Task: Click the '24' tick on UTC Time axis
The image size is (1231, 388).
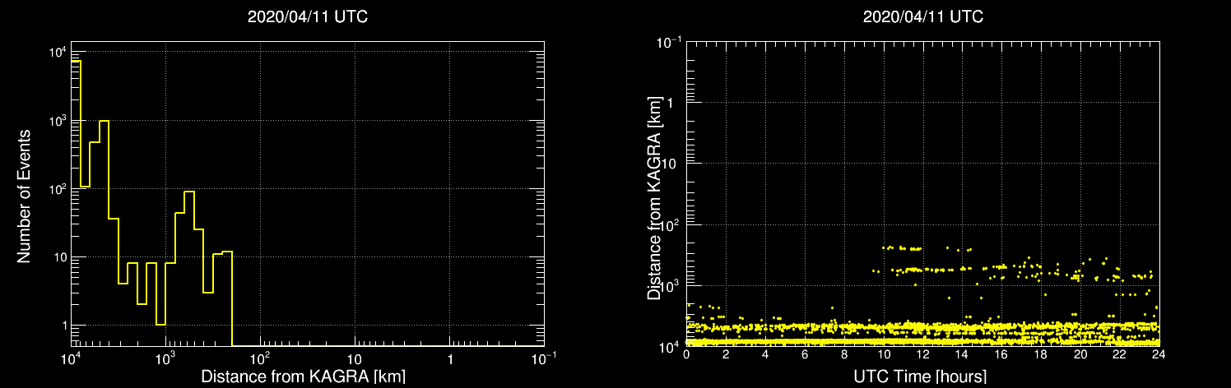Action: (1159, 356)
